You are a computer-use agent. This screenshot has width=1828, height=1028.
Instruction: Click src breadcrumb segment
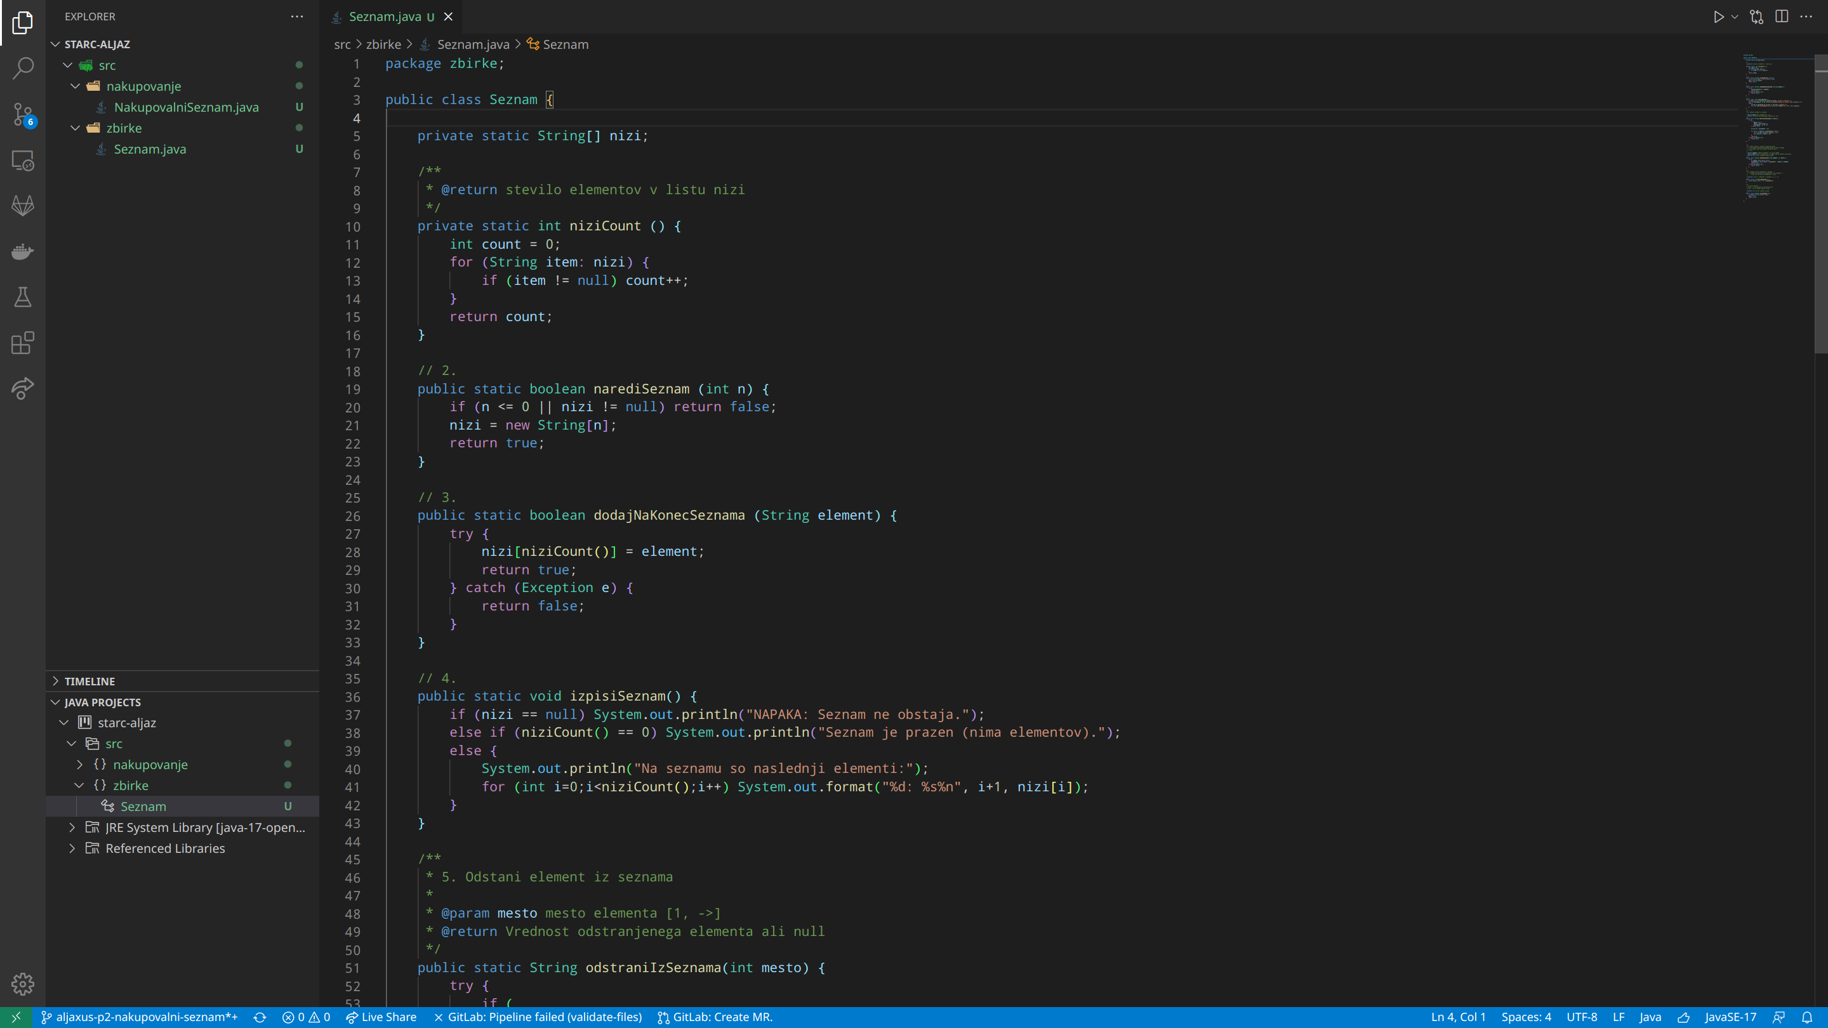[x=342, y=44]
